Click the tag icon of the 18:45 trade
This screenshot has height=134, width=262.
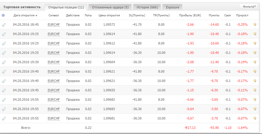pos(4,25)
